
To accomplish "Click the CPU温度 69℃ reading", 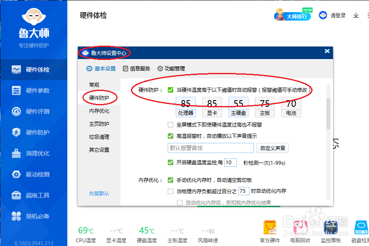I will [86, 230].
